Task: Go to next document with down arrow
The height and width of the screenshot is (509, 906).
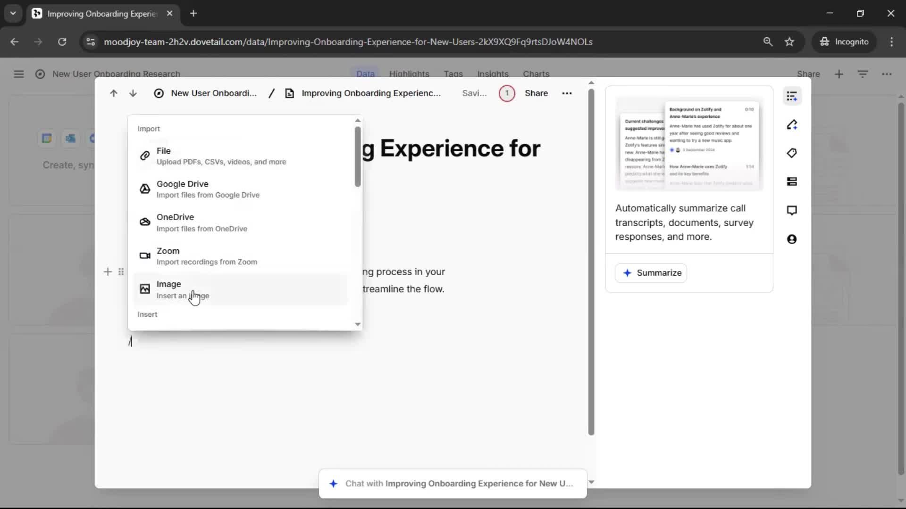Action: (x=133, y=93)
